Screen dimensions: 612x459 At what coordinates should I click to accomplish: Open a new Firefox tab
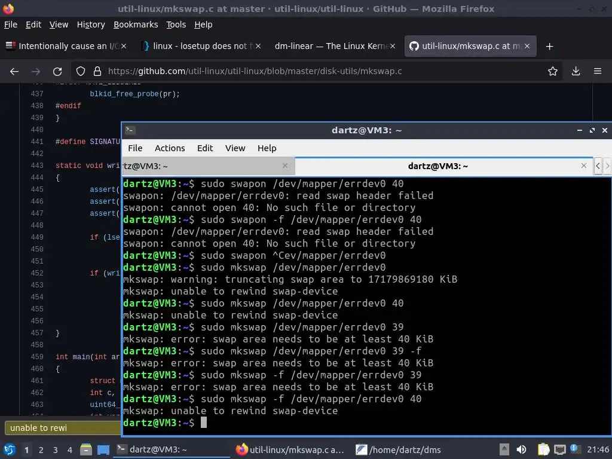point(550,47)
